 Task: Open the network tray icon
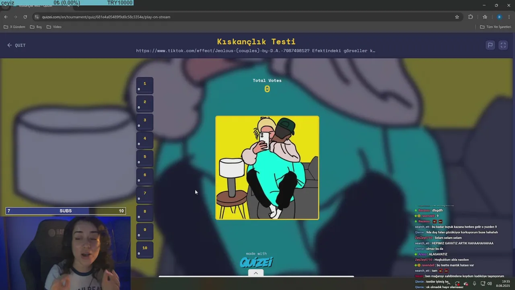click(x=482, y=284)
